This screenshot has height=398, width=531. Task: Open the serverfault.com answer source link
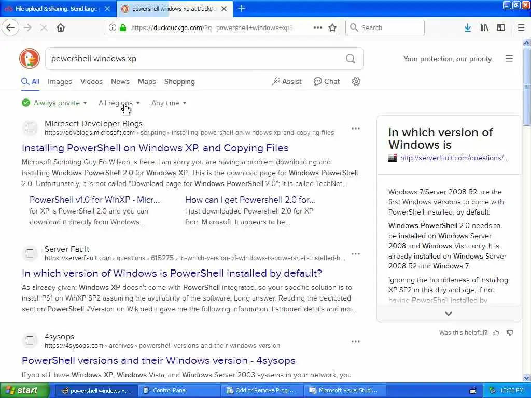pos(454,158)
